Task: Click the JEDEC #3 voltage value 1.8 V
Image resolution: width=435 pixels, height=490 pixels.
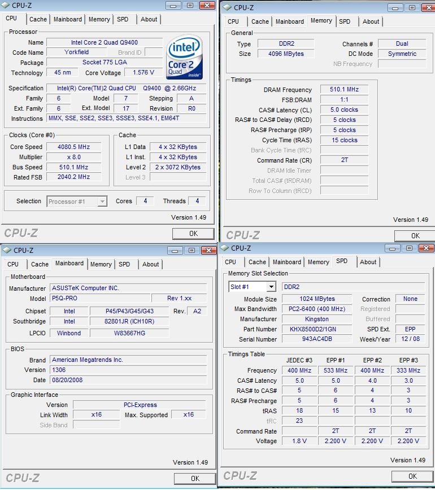Action: click(299, 441)
